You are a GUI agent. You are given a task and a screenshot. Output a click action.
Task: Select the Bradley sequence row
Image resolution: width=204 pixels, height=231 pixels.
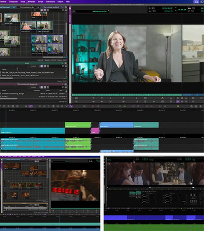33,97
